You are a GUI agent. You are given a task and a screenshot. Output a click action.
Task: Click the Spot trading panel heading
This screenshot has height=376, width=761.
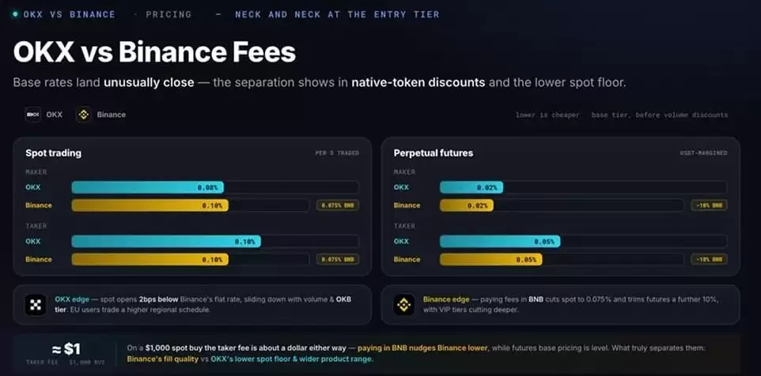tap(53, 153)
